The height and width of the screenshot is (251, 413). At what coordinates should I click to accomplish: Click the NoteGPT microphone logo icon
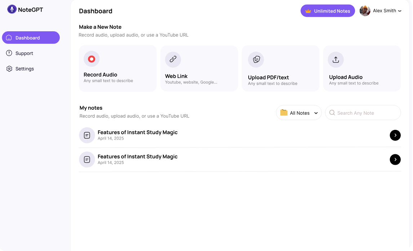tap(12, 9)
